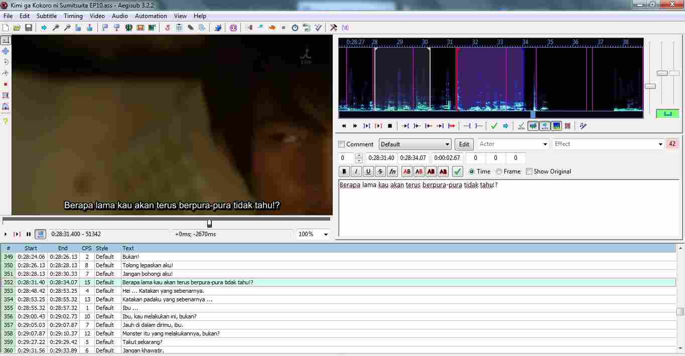Open the Video menu
Viewport: 685px width, 356px height.
[97, 16]
